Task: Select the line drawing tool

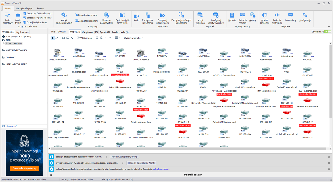Action: (x=57, y=38)
